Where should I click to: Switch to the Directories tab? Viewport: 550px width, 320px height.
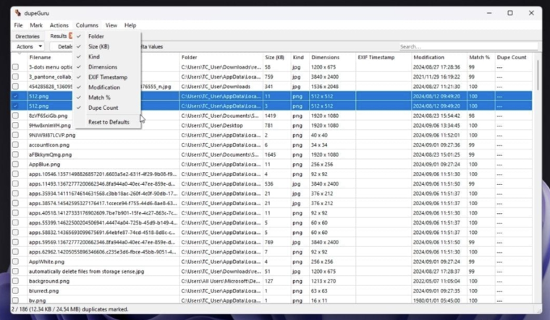tap(27, 36)
